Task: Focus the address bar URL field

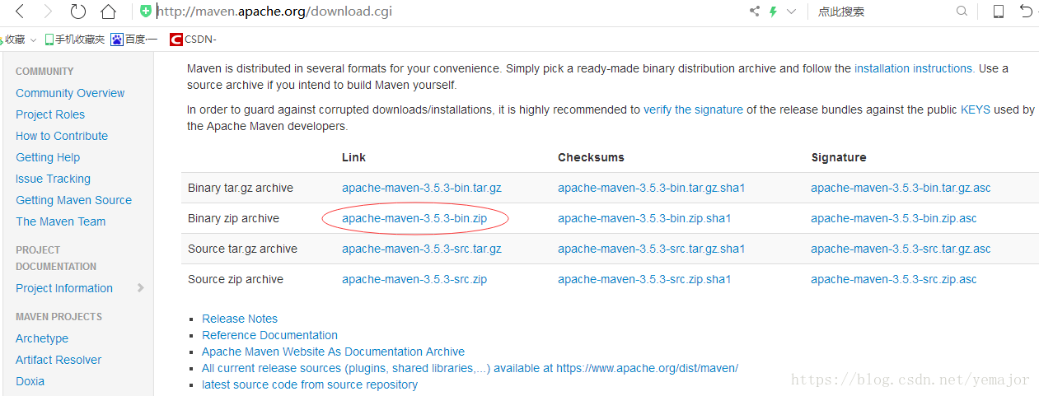Action: coord(445,12)
